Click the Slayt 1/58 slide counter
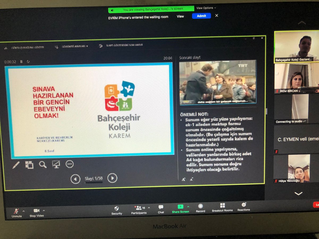This screenshot has height=239, width=319. pyautogui.click(x=94, y=179)
